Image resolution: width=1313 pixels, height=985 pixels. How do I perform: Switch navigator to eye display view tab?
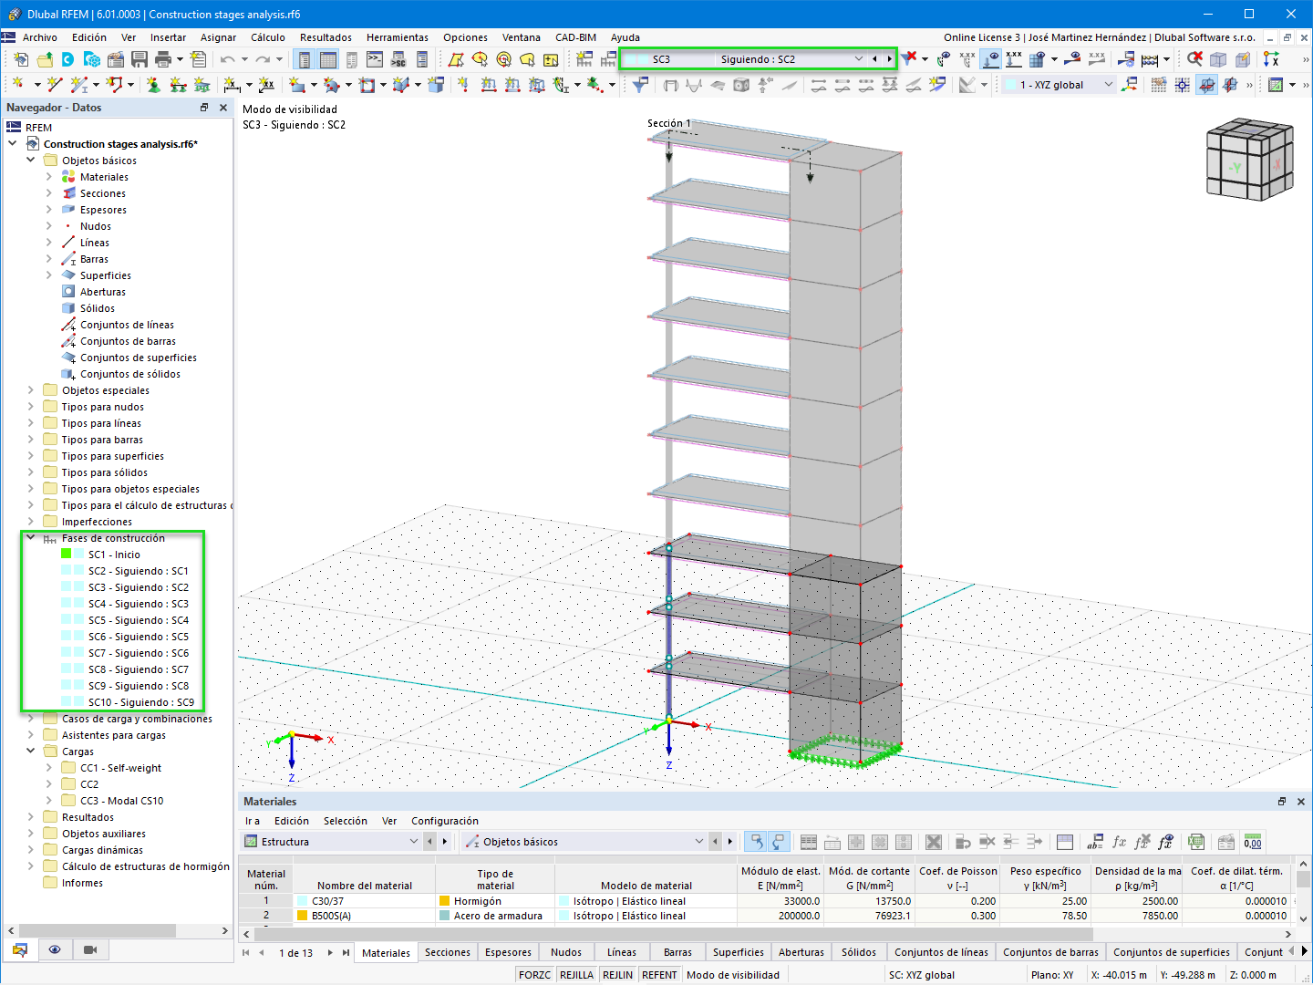[55, 950]
